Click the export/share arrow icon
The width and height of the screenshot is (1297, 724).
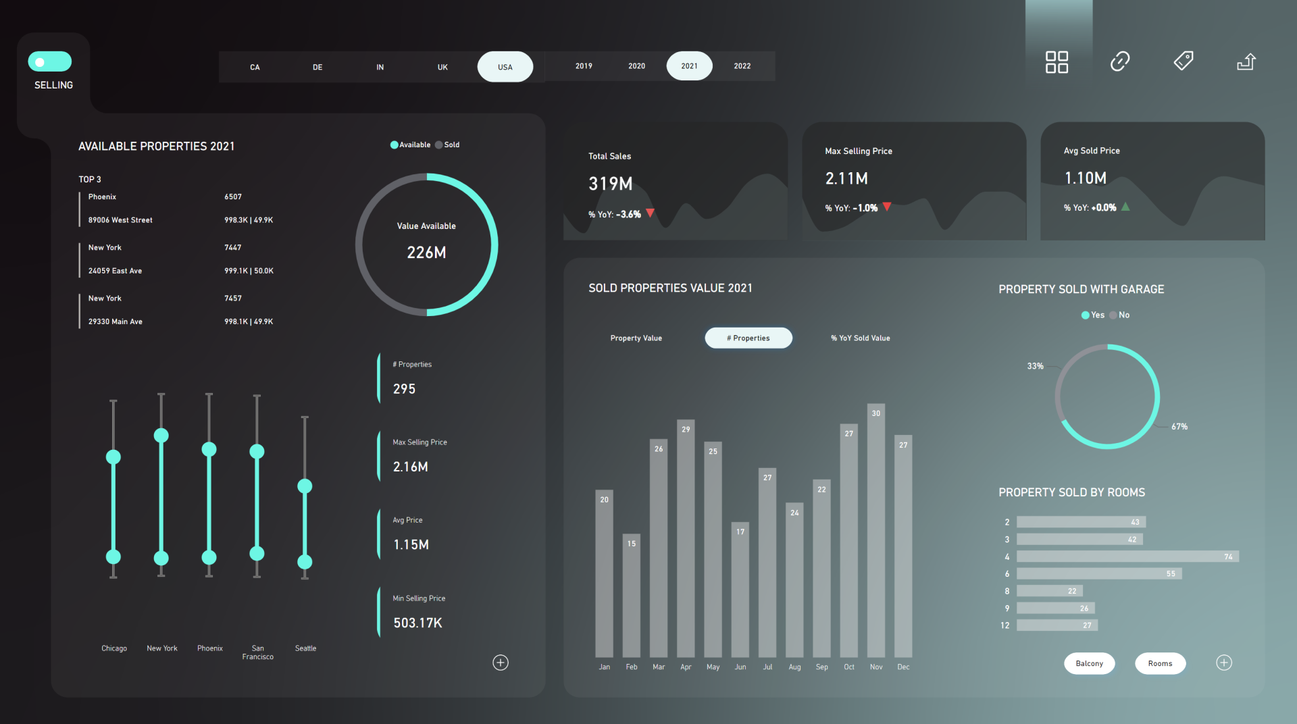[1246, 61]
